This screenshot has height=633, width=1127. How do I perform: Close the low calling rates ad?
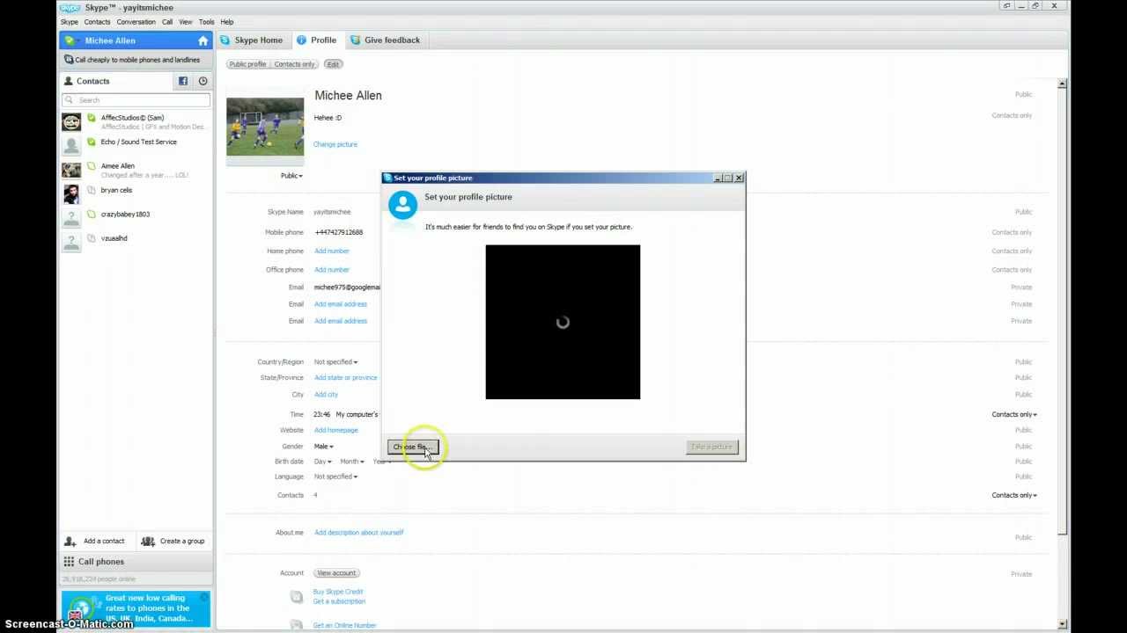pyautogui.click(x=204, y=597)
